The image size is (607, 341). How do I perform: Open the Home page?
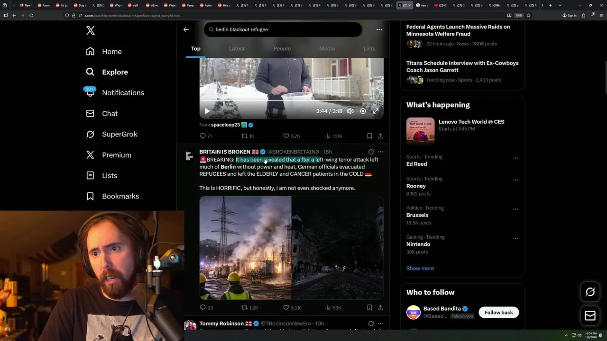click(x=104, y=52)
